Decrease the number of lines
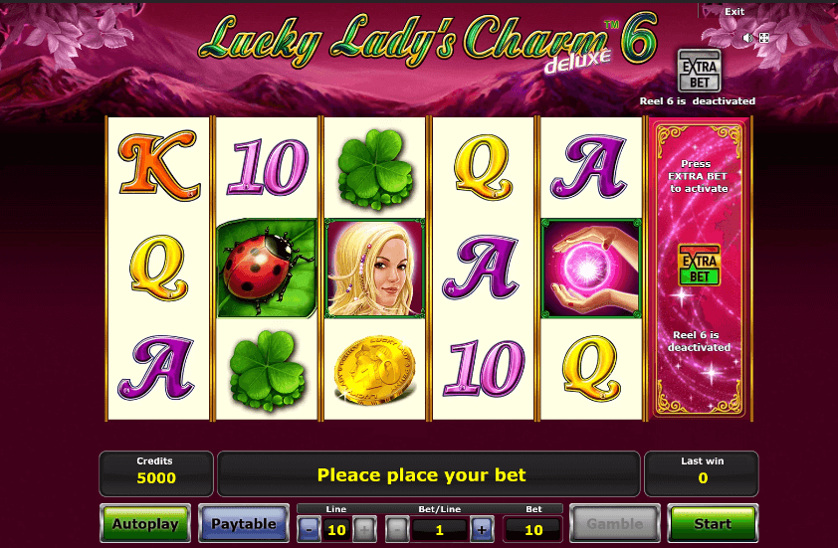The height and width of the screenshot is (548, 838). (309, 529)
